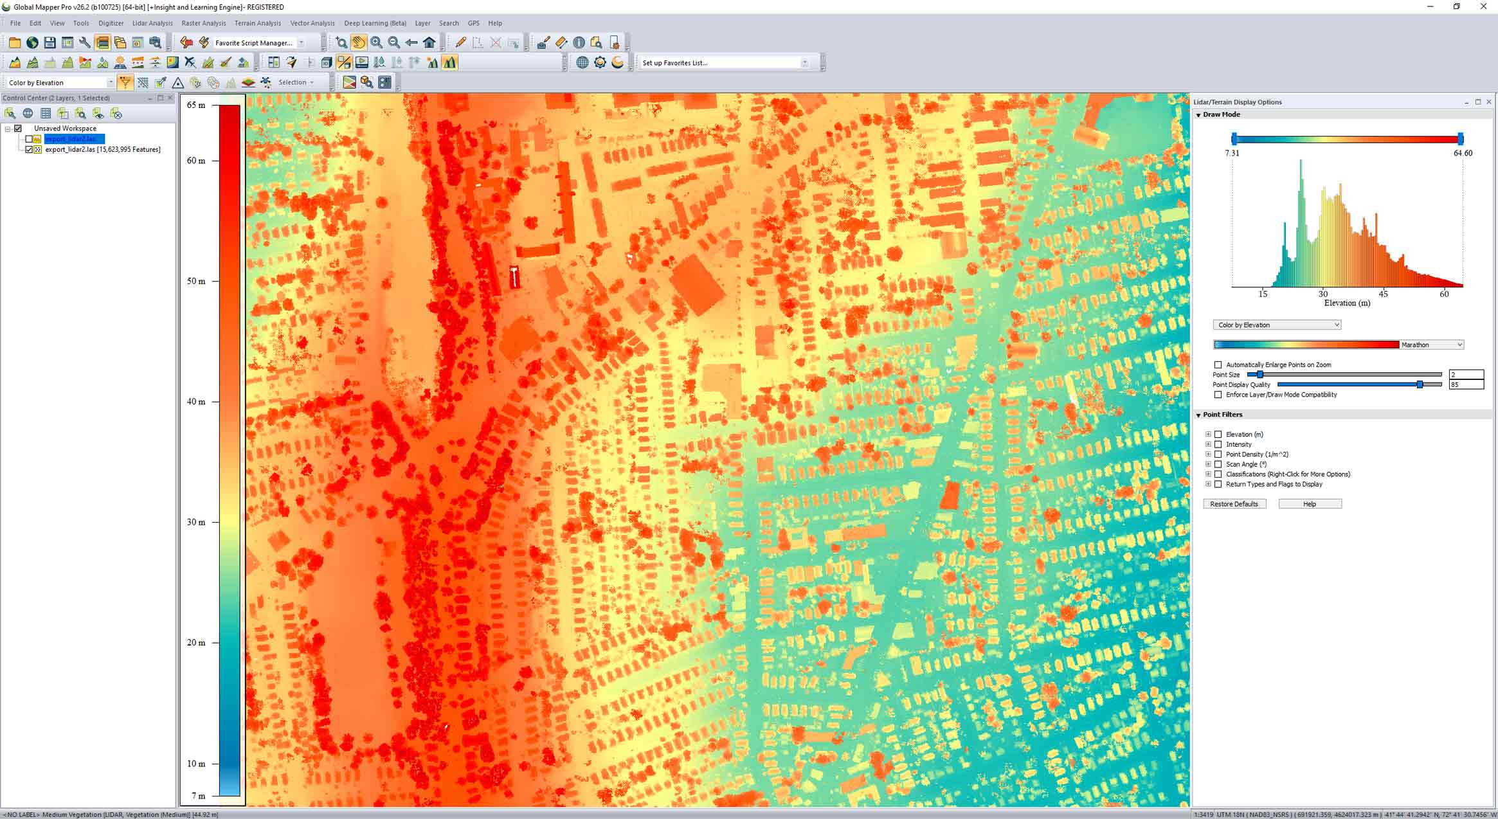1498x819 pixels.
Task: Select the Pan hand tool
Action: (359, 42)
